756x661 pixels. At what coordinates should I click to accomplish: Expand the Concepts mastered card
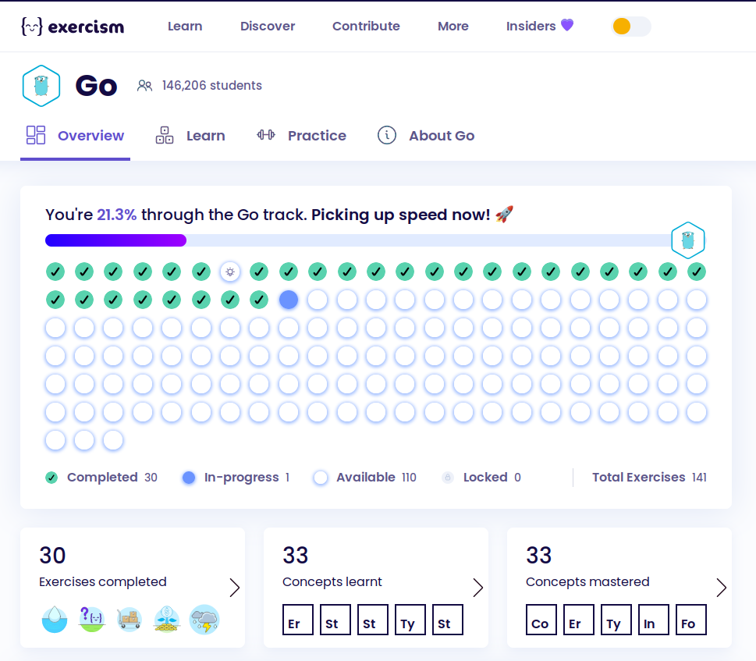point(722,588)
